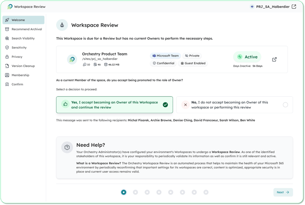Select Sensitivity in the sidebar
The height and width of the screenshot is (205, 305).
coord(23,48)
